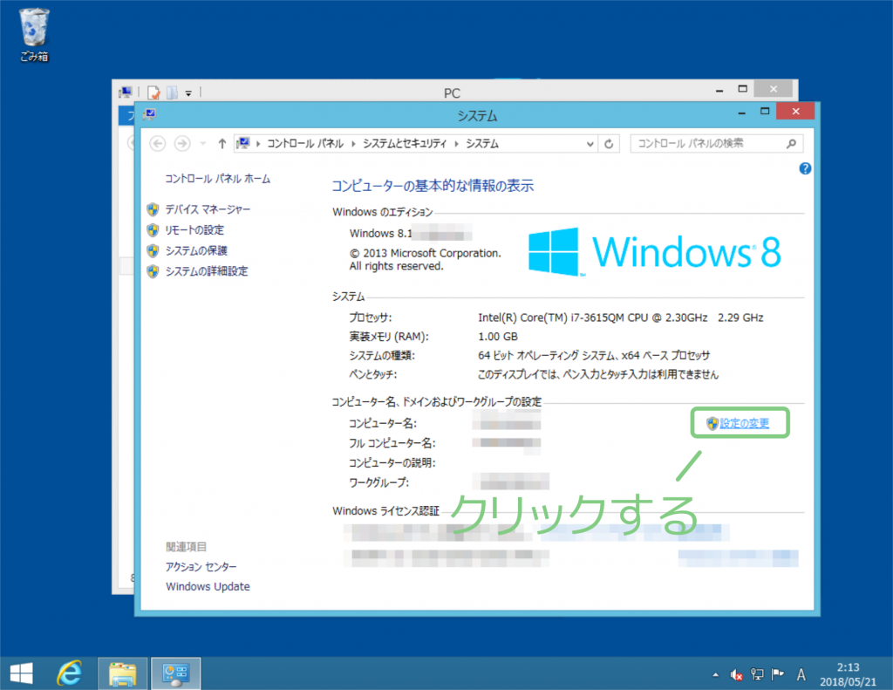
Task: Minimize the System window
Action: [x=741, y=113]
